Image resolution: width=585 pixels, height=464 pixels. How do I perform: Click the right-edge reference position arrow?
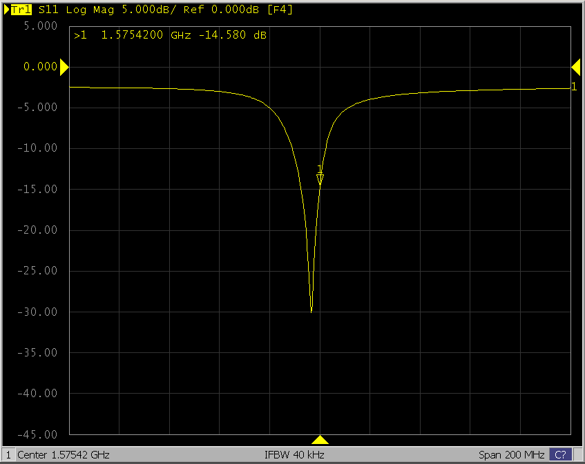coord(575,67)
